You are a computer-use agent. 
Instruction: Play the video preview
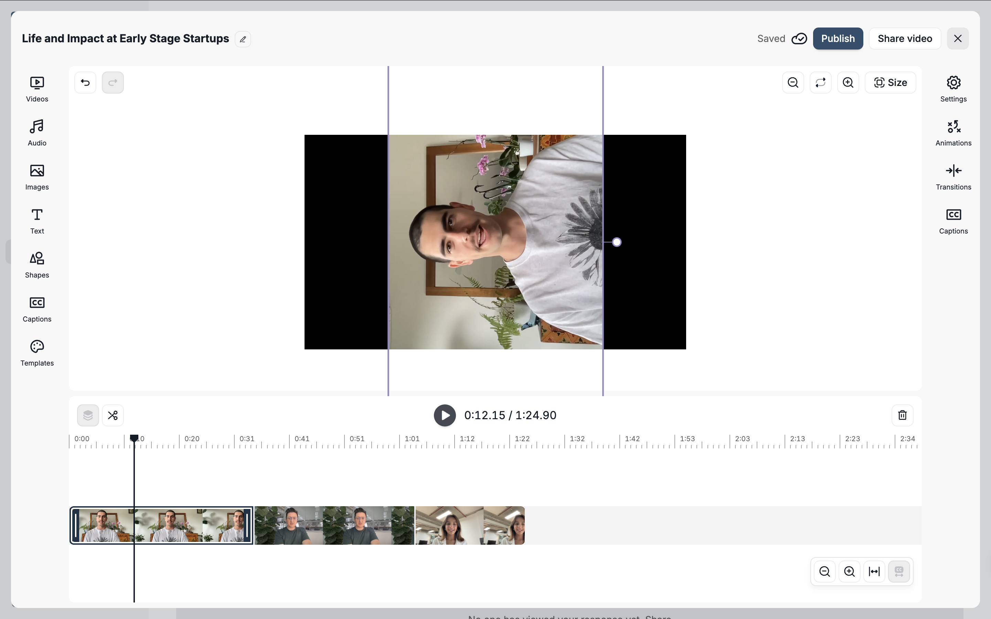point(445,415)
